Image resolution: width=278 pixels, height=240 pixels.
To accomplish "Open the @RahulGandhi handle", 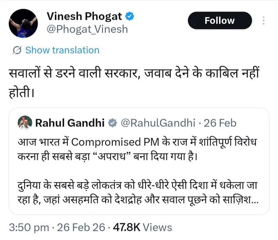I will (x=158, y=123).
